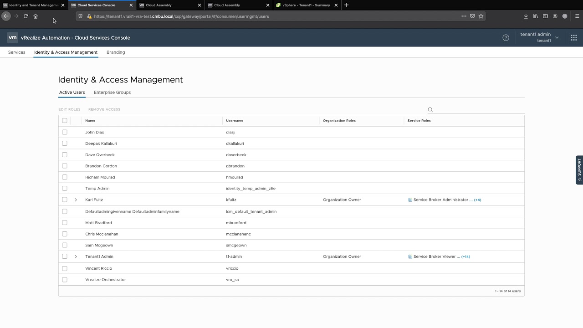This screenshot has width=583, height=328.
Task: Toggle the select-all checkbox in the table header
Action: coord(65,121)
